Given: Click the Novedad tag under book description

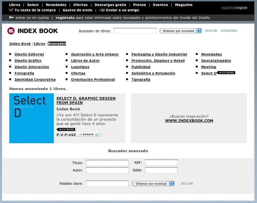Looking at the screenshot, I should coord(66,129).
